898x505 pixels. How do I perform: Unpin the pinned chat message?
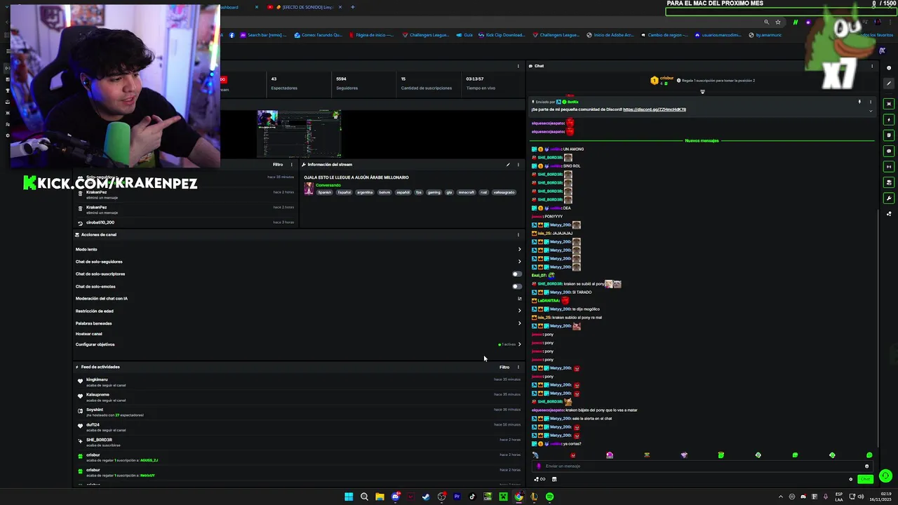tap(859, 102)
